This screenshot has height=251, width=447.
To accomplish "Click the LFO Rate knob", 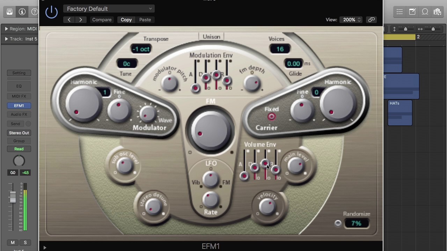I will click(211, 200).
